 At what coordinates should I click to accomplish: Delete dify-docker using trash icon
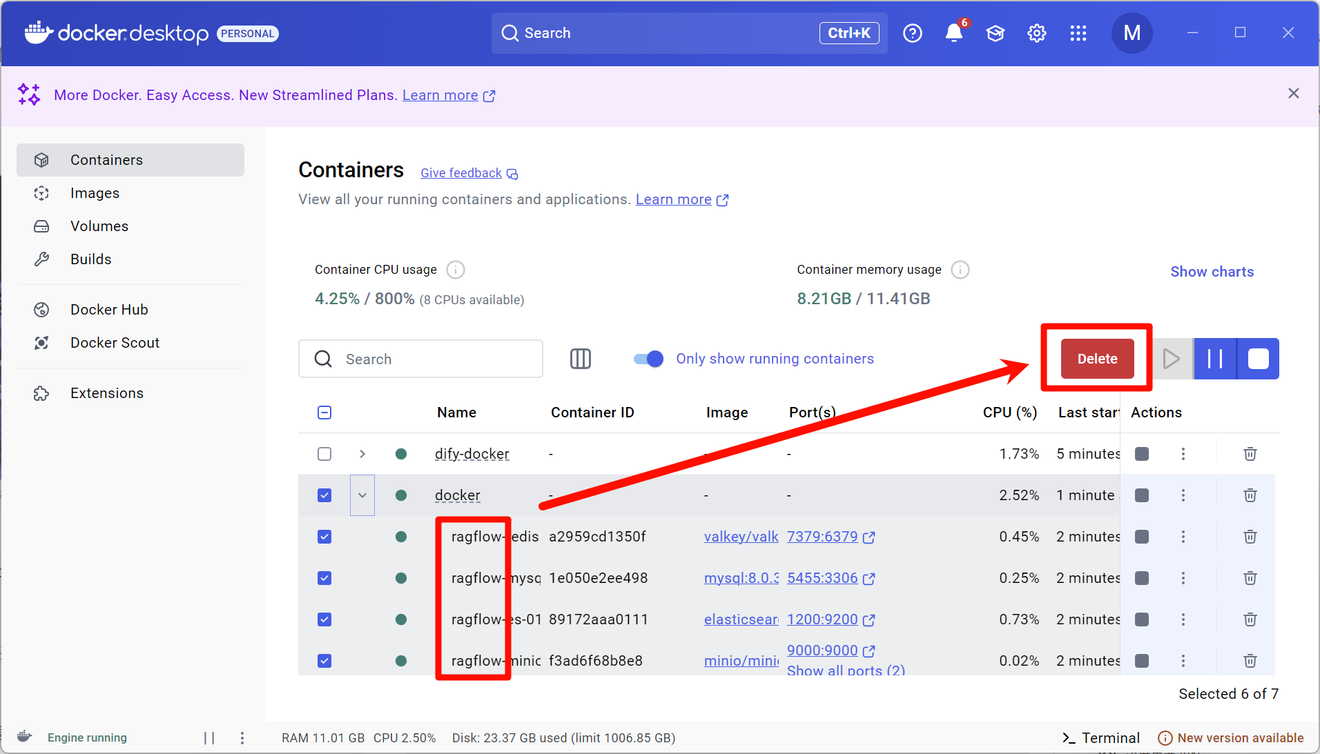pyautogui.click(x=1250, y=454)
